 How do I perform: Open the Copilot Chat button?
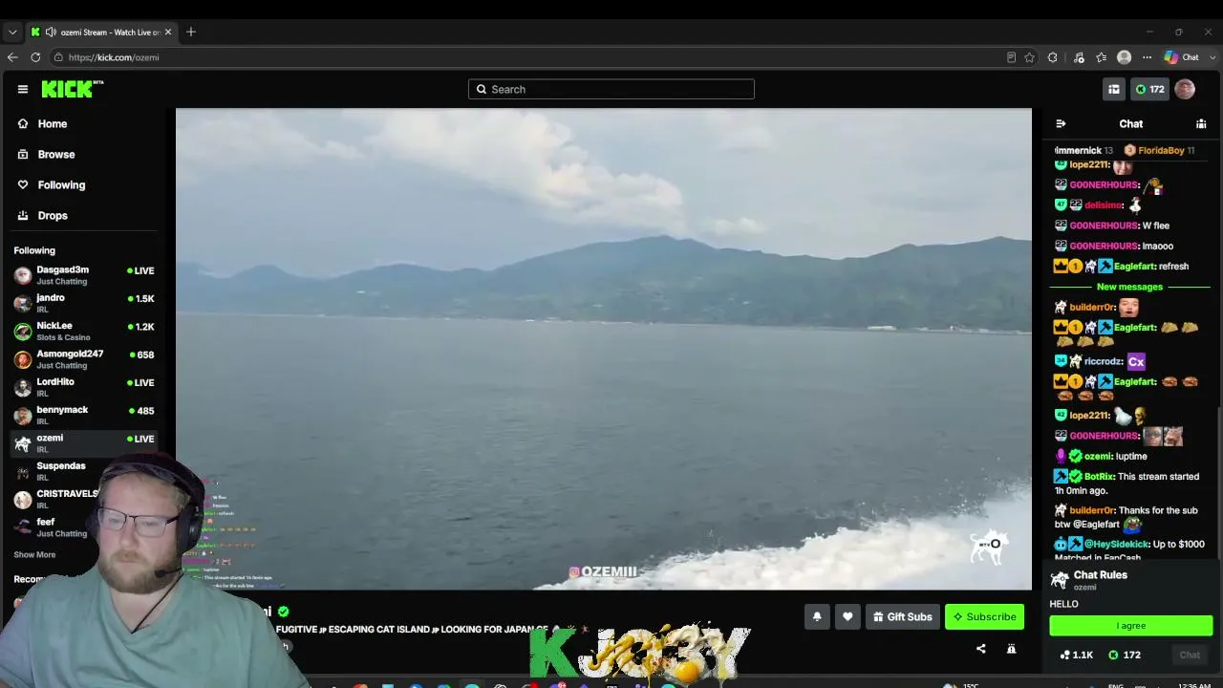point(1181,57)
